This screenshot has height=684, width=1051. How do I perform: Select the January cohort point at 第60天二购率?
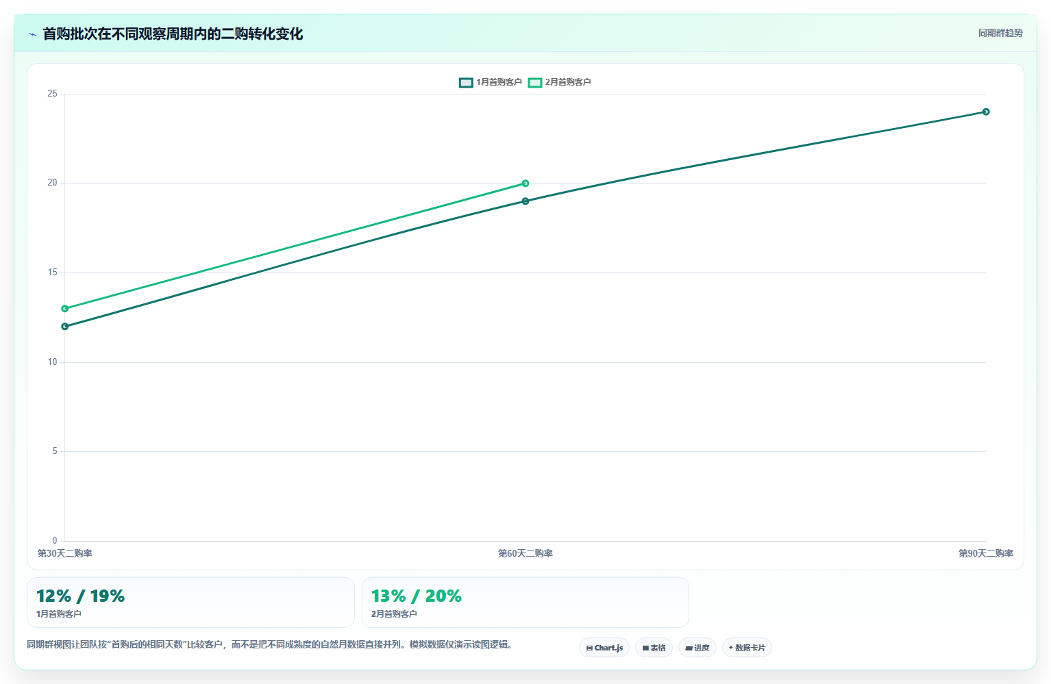click(525, 201)
